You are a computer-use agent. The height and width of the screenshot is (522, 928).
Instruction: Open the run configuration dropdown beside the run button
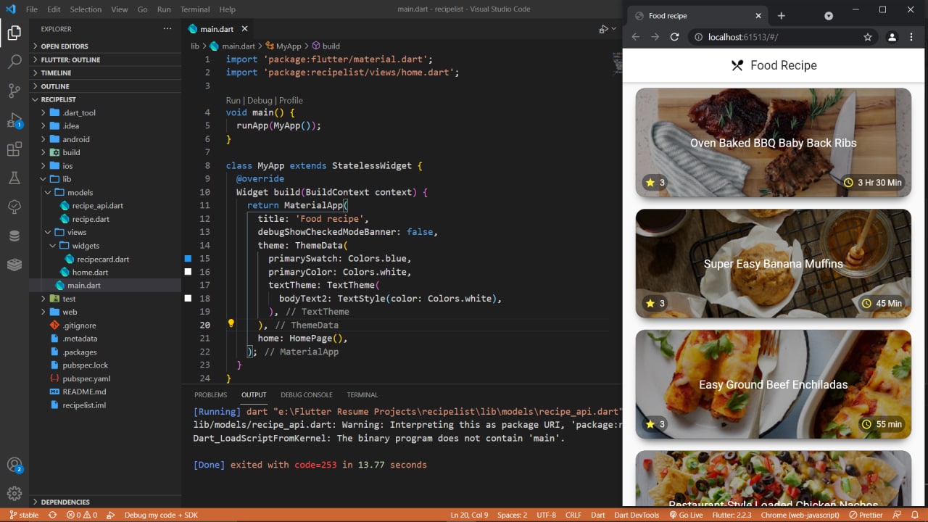coord(612,28)
